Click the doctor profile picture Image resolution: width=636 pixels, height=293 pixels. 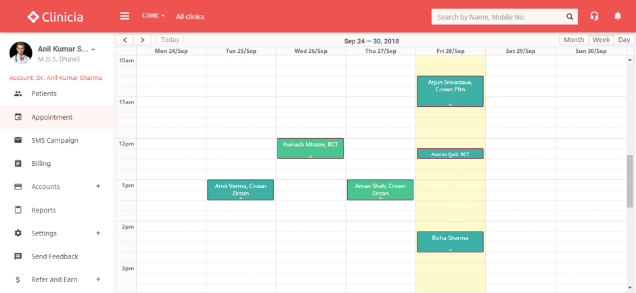click(x=20, y=53)
